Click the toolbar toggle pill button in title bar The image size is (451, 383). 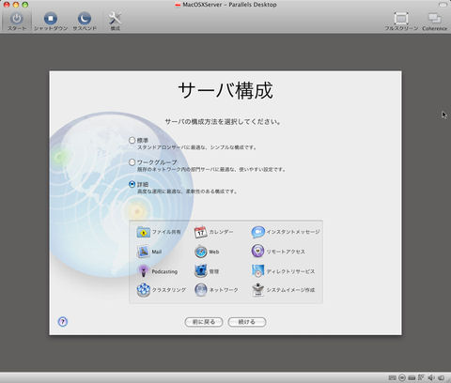[443, 5]
